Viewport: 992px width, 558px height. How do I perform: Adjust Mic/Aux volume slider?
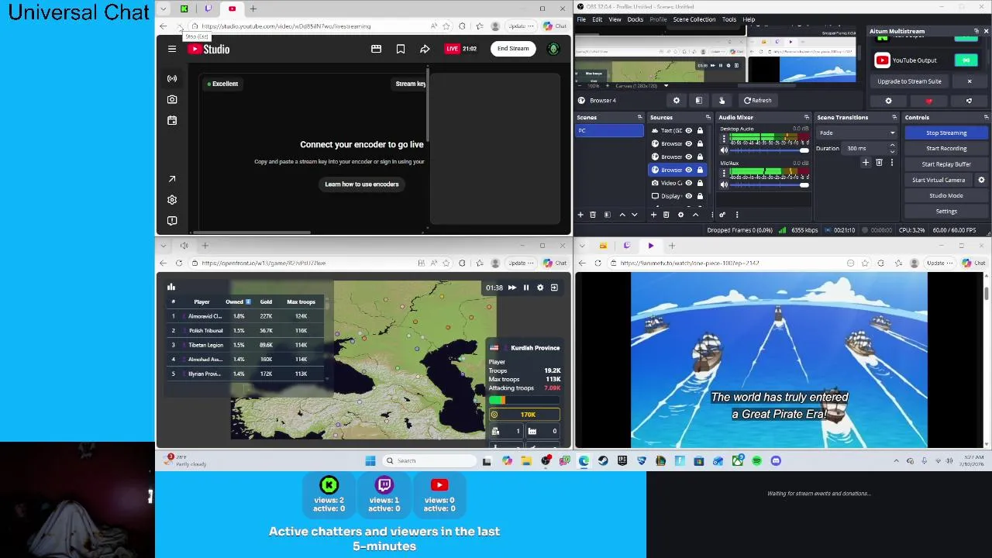768,184
